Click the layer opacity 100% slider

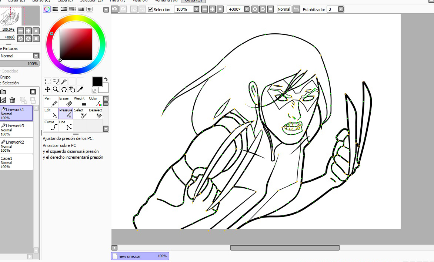[x=19, y=64]
